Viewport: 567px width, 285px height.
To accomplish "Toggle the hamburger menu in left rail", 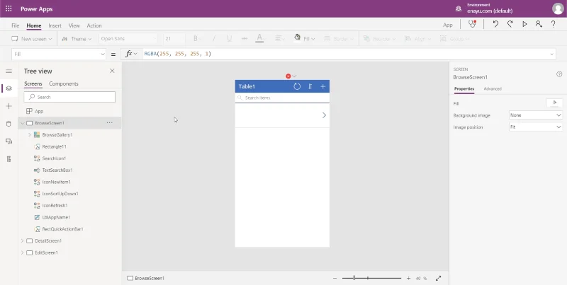I will coord(9,71).
